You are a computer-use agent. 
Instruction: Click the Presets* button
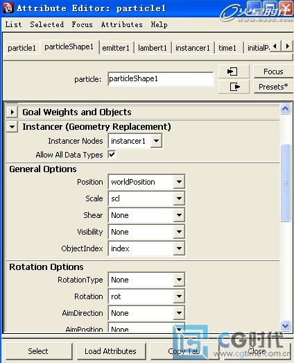[273, 87]
